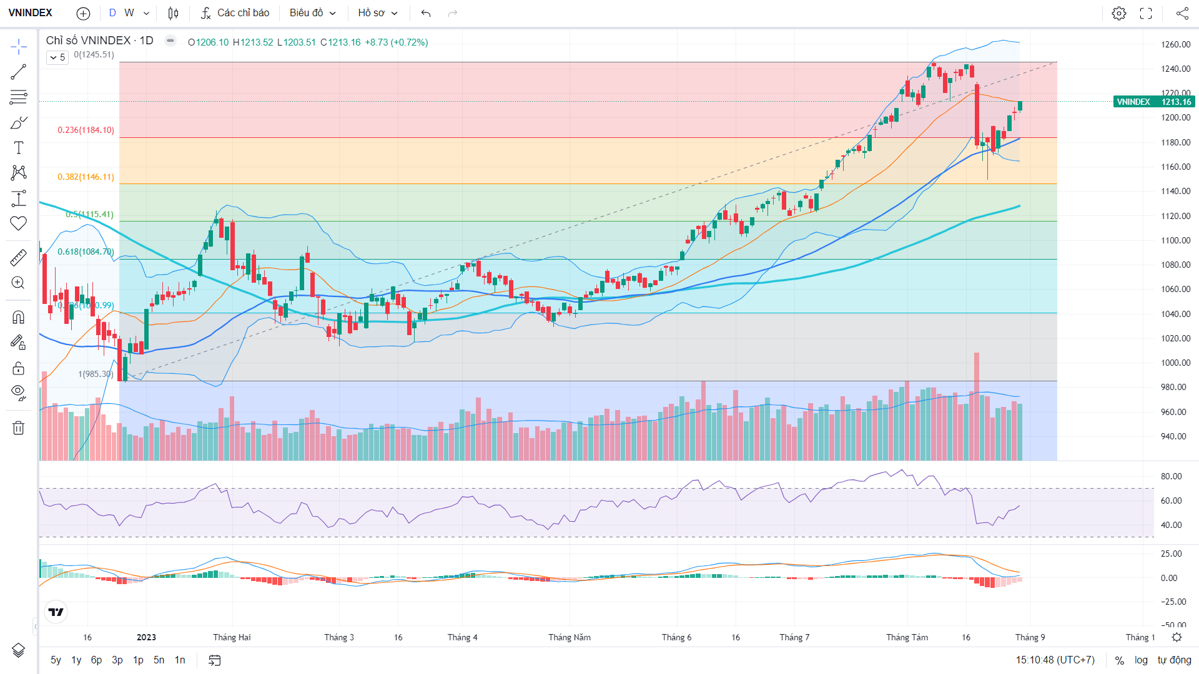Remove drawings with trash icon
1199x674 pixels.
tap(18, 427)
